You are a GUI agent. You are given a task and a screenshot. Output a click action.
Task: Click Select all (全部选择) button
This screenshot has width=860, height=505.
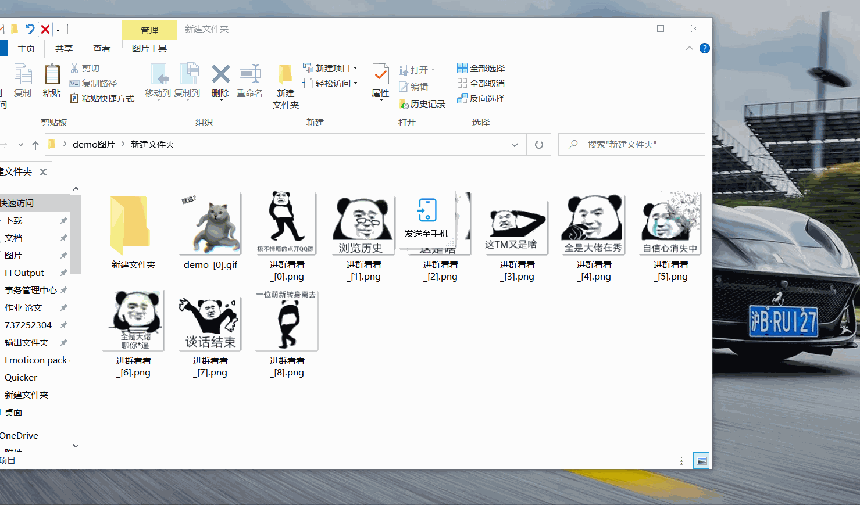click(481, 69)
